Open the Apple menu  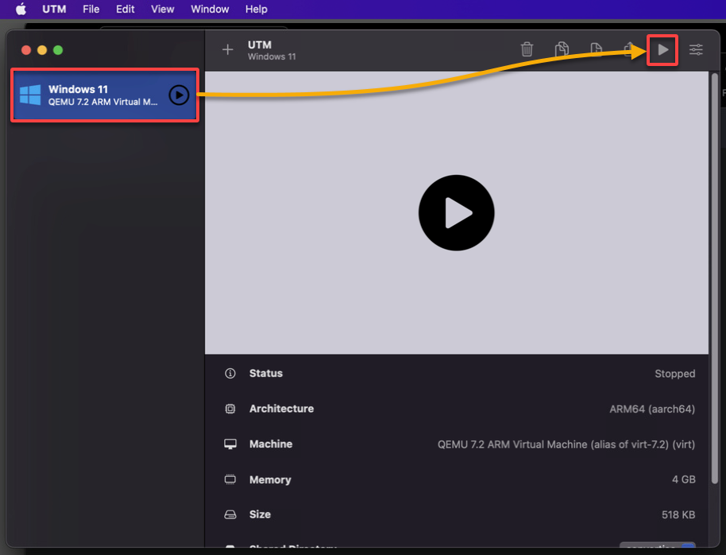click(x=21, y=9)
